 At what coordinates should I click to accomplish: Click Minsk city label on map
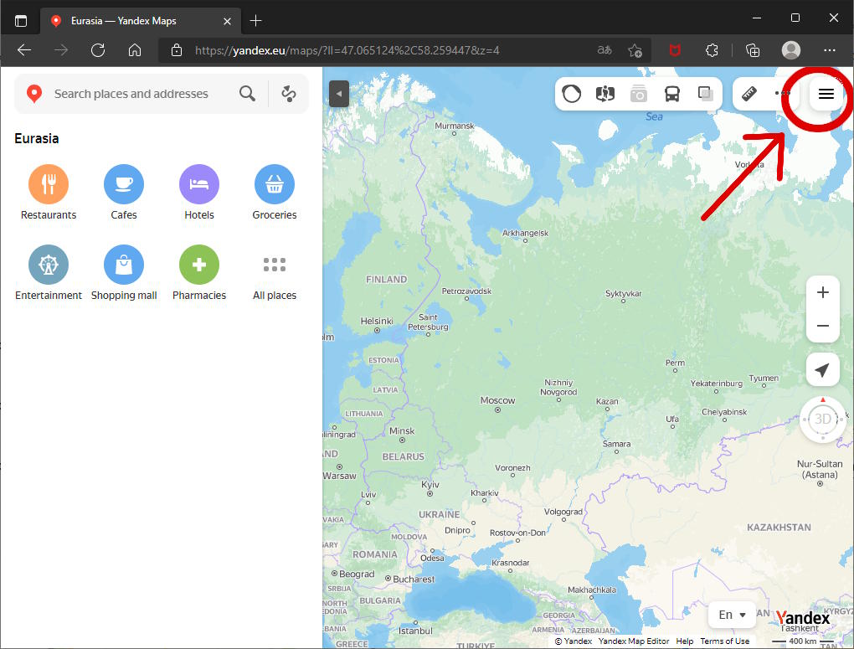click(x=402, y=431)
